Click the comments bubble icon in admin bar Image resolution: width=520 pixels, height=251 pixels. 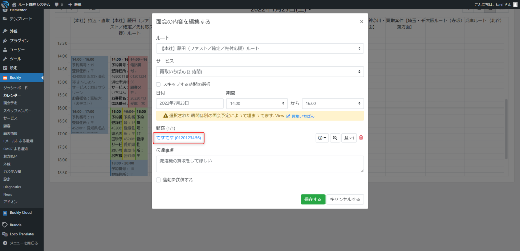point(57,4)
